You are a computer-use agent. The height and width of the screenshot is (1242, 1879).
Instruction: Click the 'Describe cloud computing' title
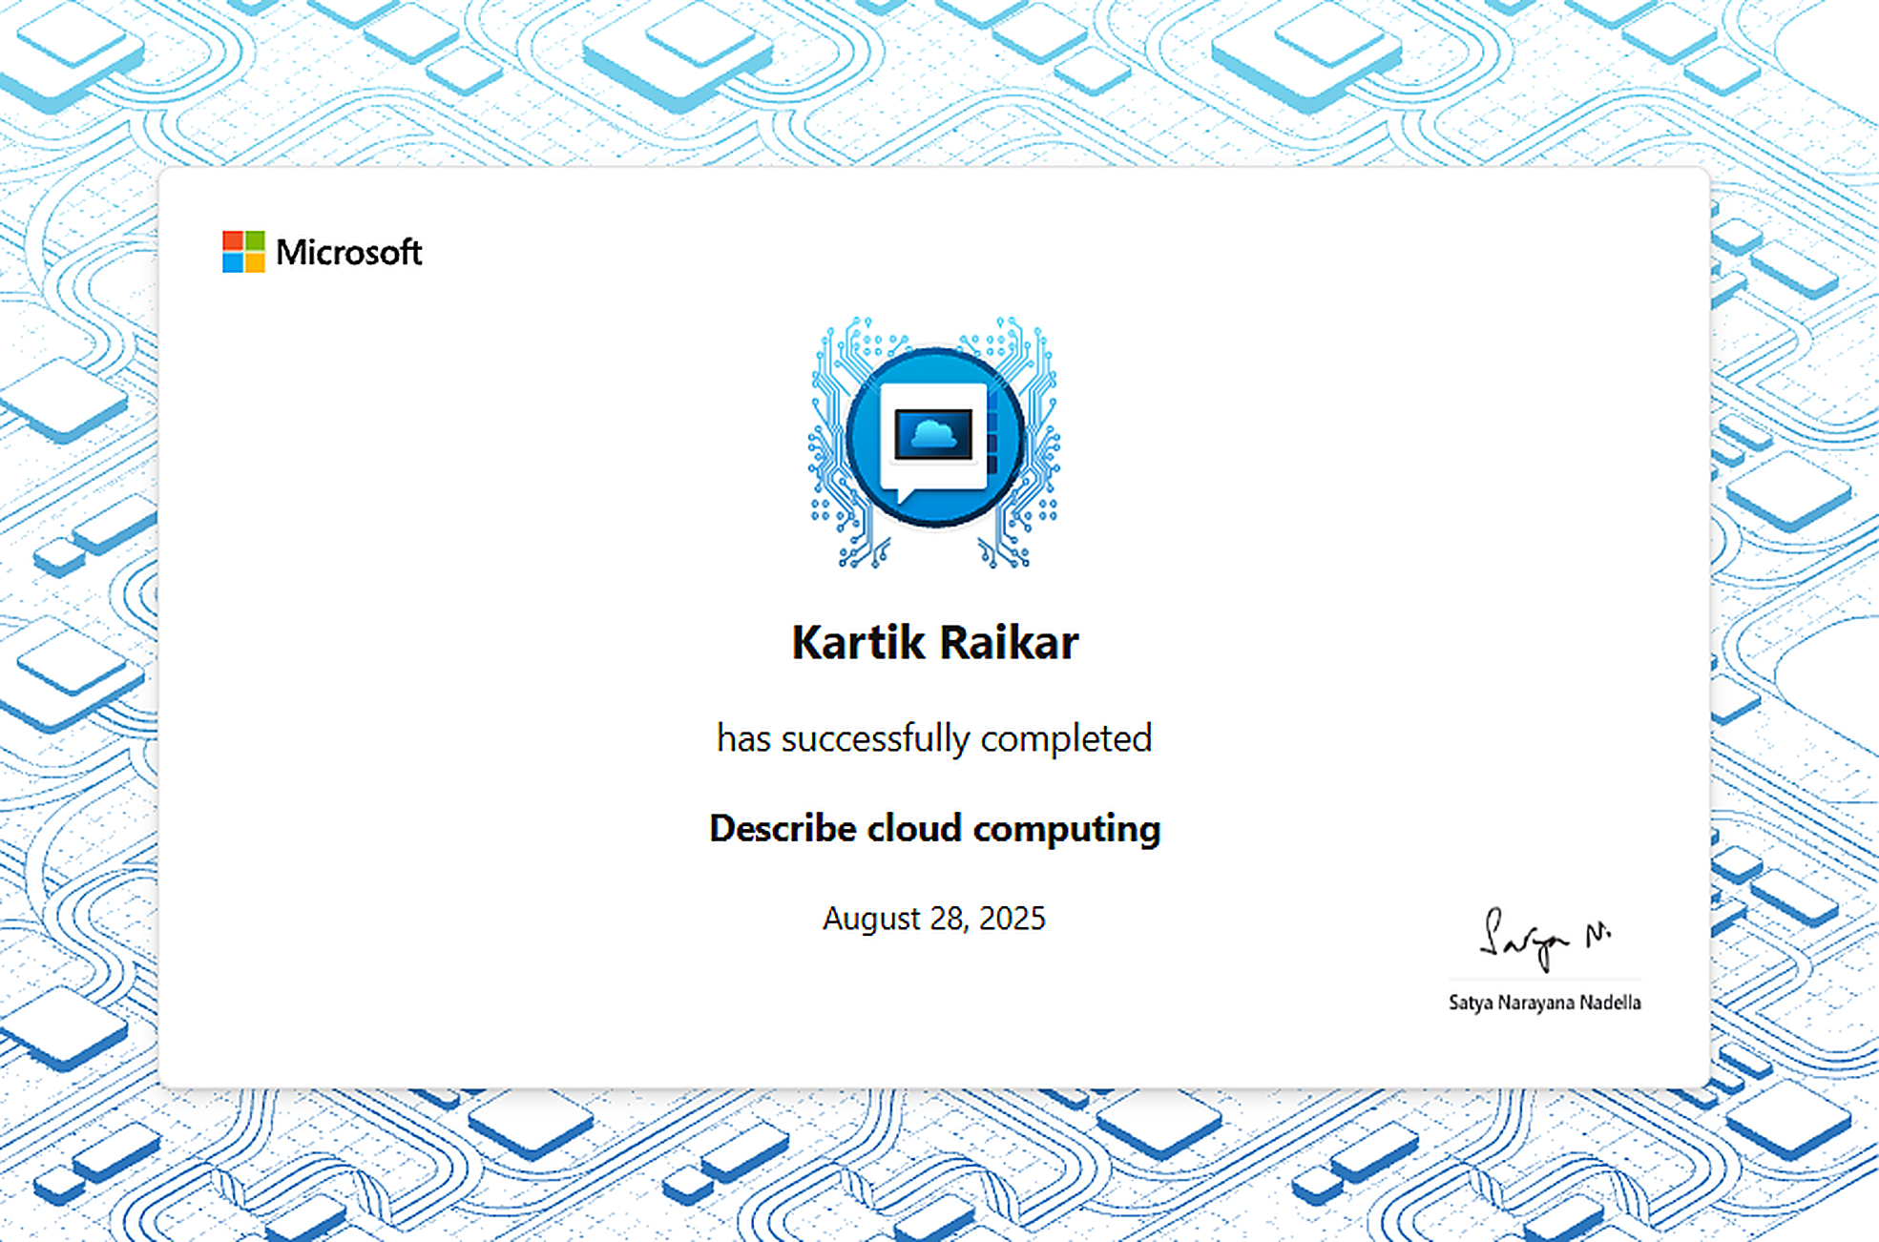click(935, 829)
